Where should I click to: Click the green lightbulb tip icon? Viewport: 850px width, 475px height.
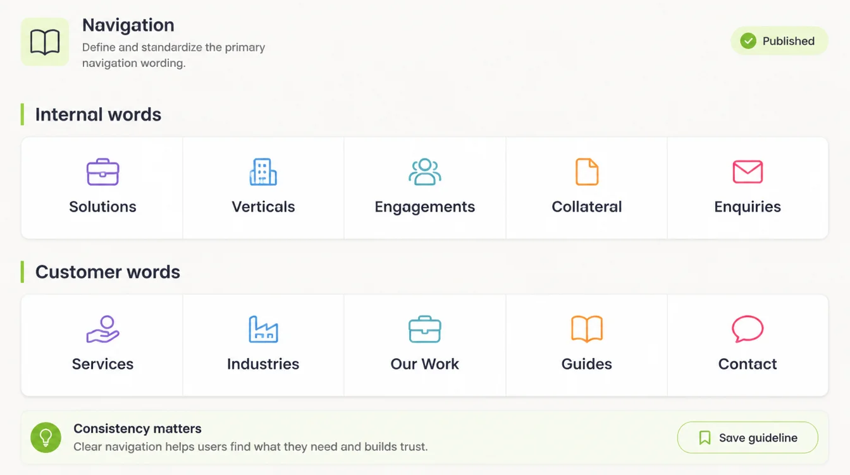46,438
